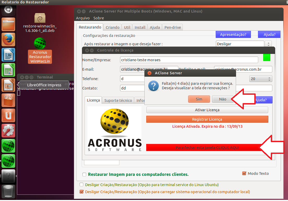Select the Suporte técnico tab
Screen dimensions: 288x201
(x=118, y=100)
